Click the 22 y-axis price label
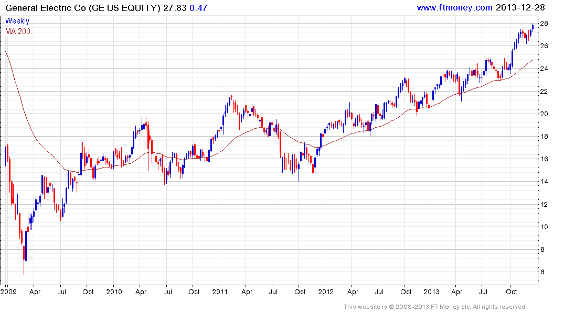Image resolution: width=564 pixels, height=314 pixels. [544, 92]
